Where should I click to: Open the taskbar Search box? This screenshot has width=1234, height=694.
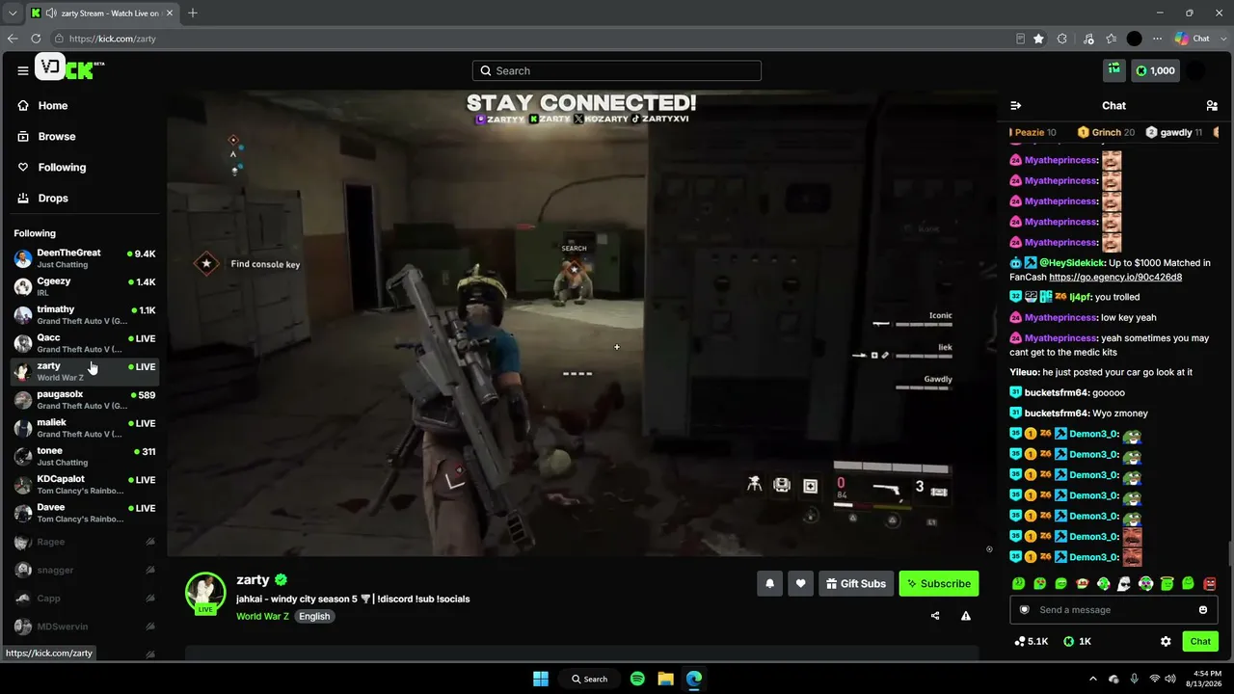tap(589, 679)
